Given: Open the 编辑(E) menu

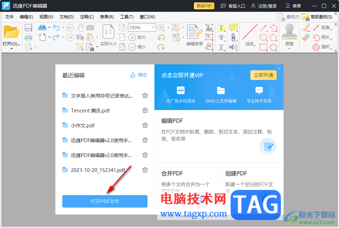Looking at the screenshot, I should (26, 17).
